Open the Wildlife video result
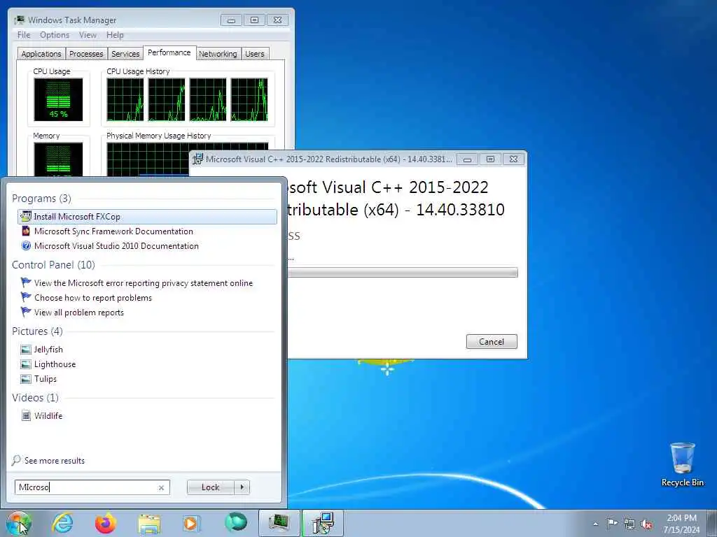The image size is (717, 537). tap(147, 415)
